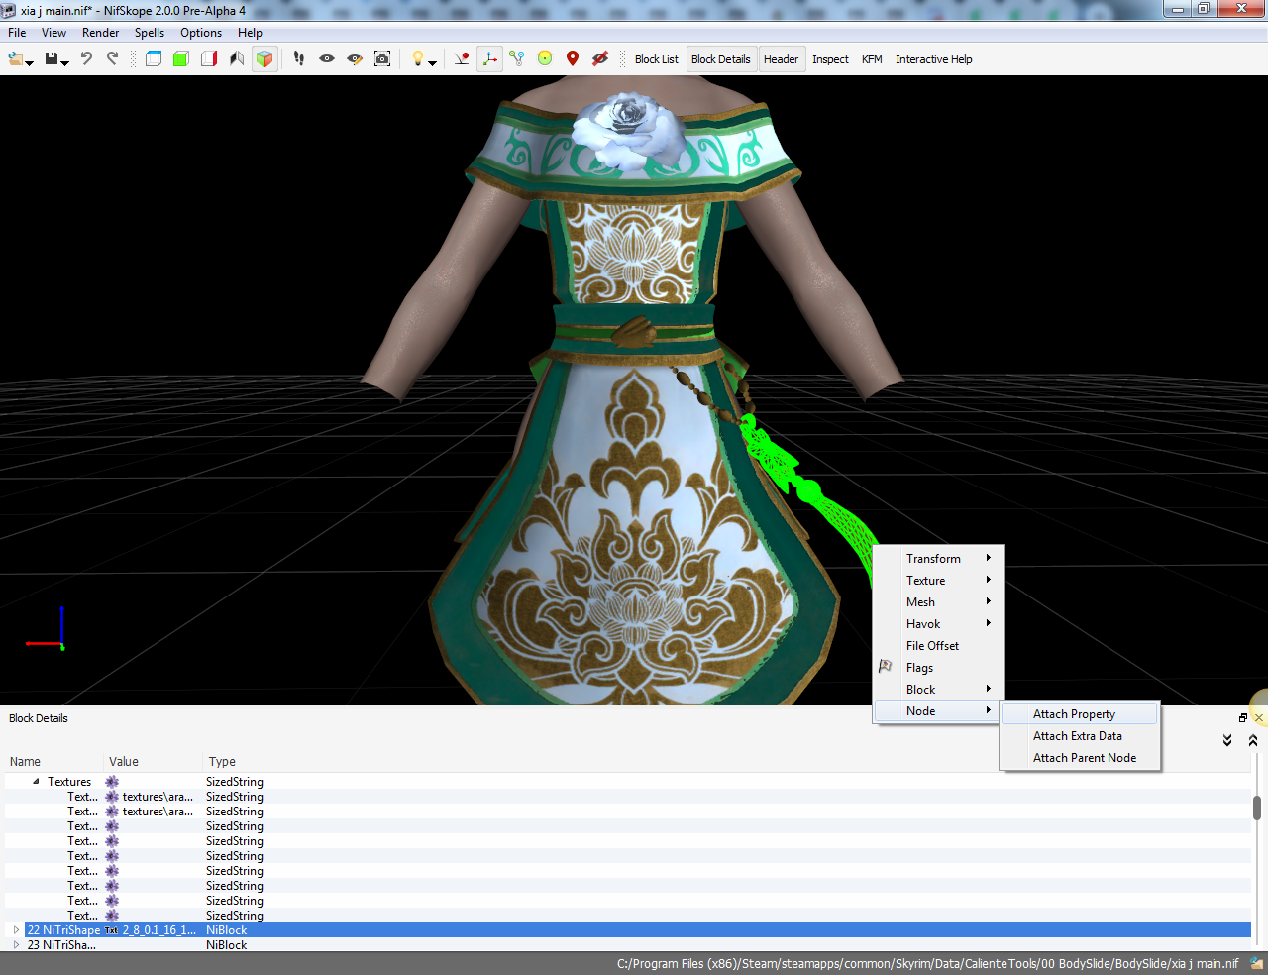The width and height of the screenshot is (1268, 975).
Task: Click the footprints walk-mode icon
Action: point(299,59)
